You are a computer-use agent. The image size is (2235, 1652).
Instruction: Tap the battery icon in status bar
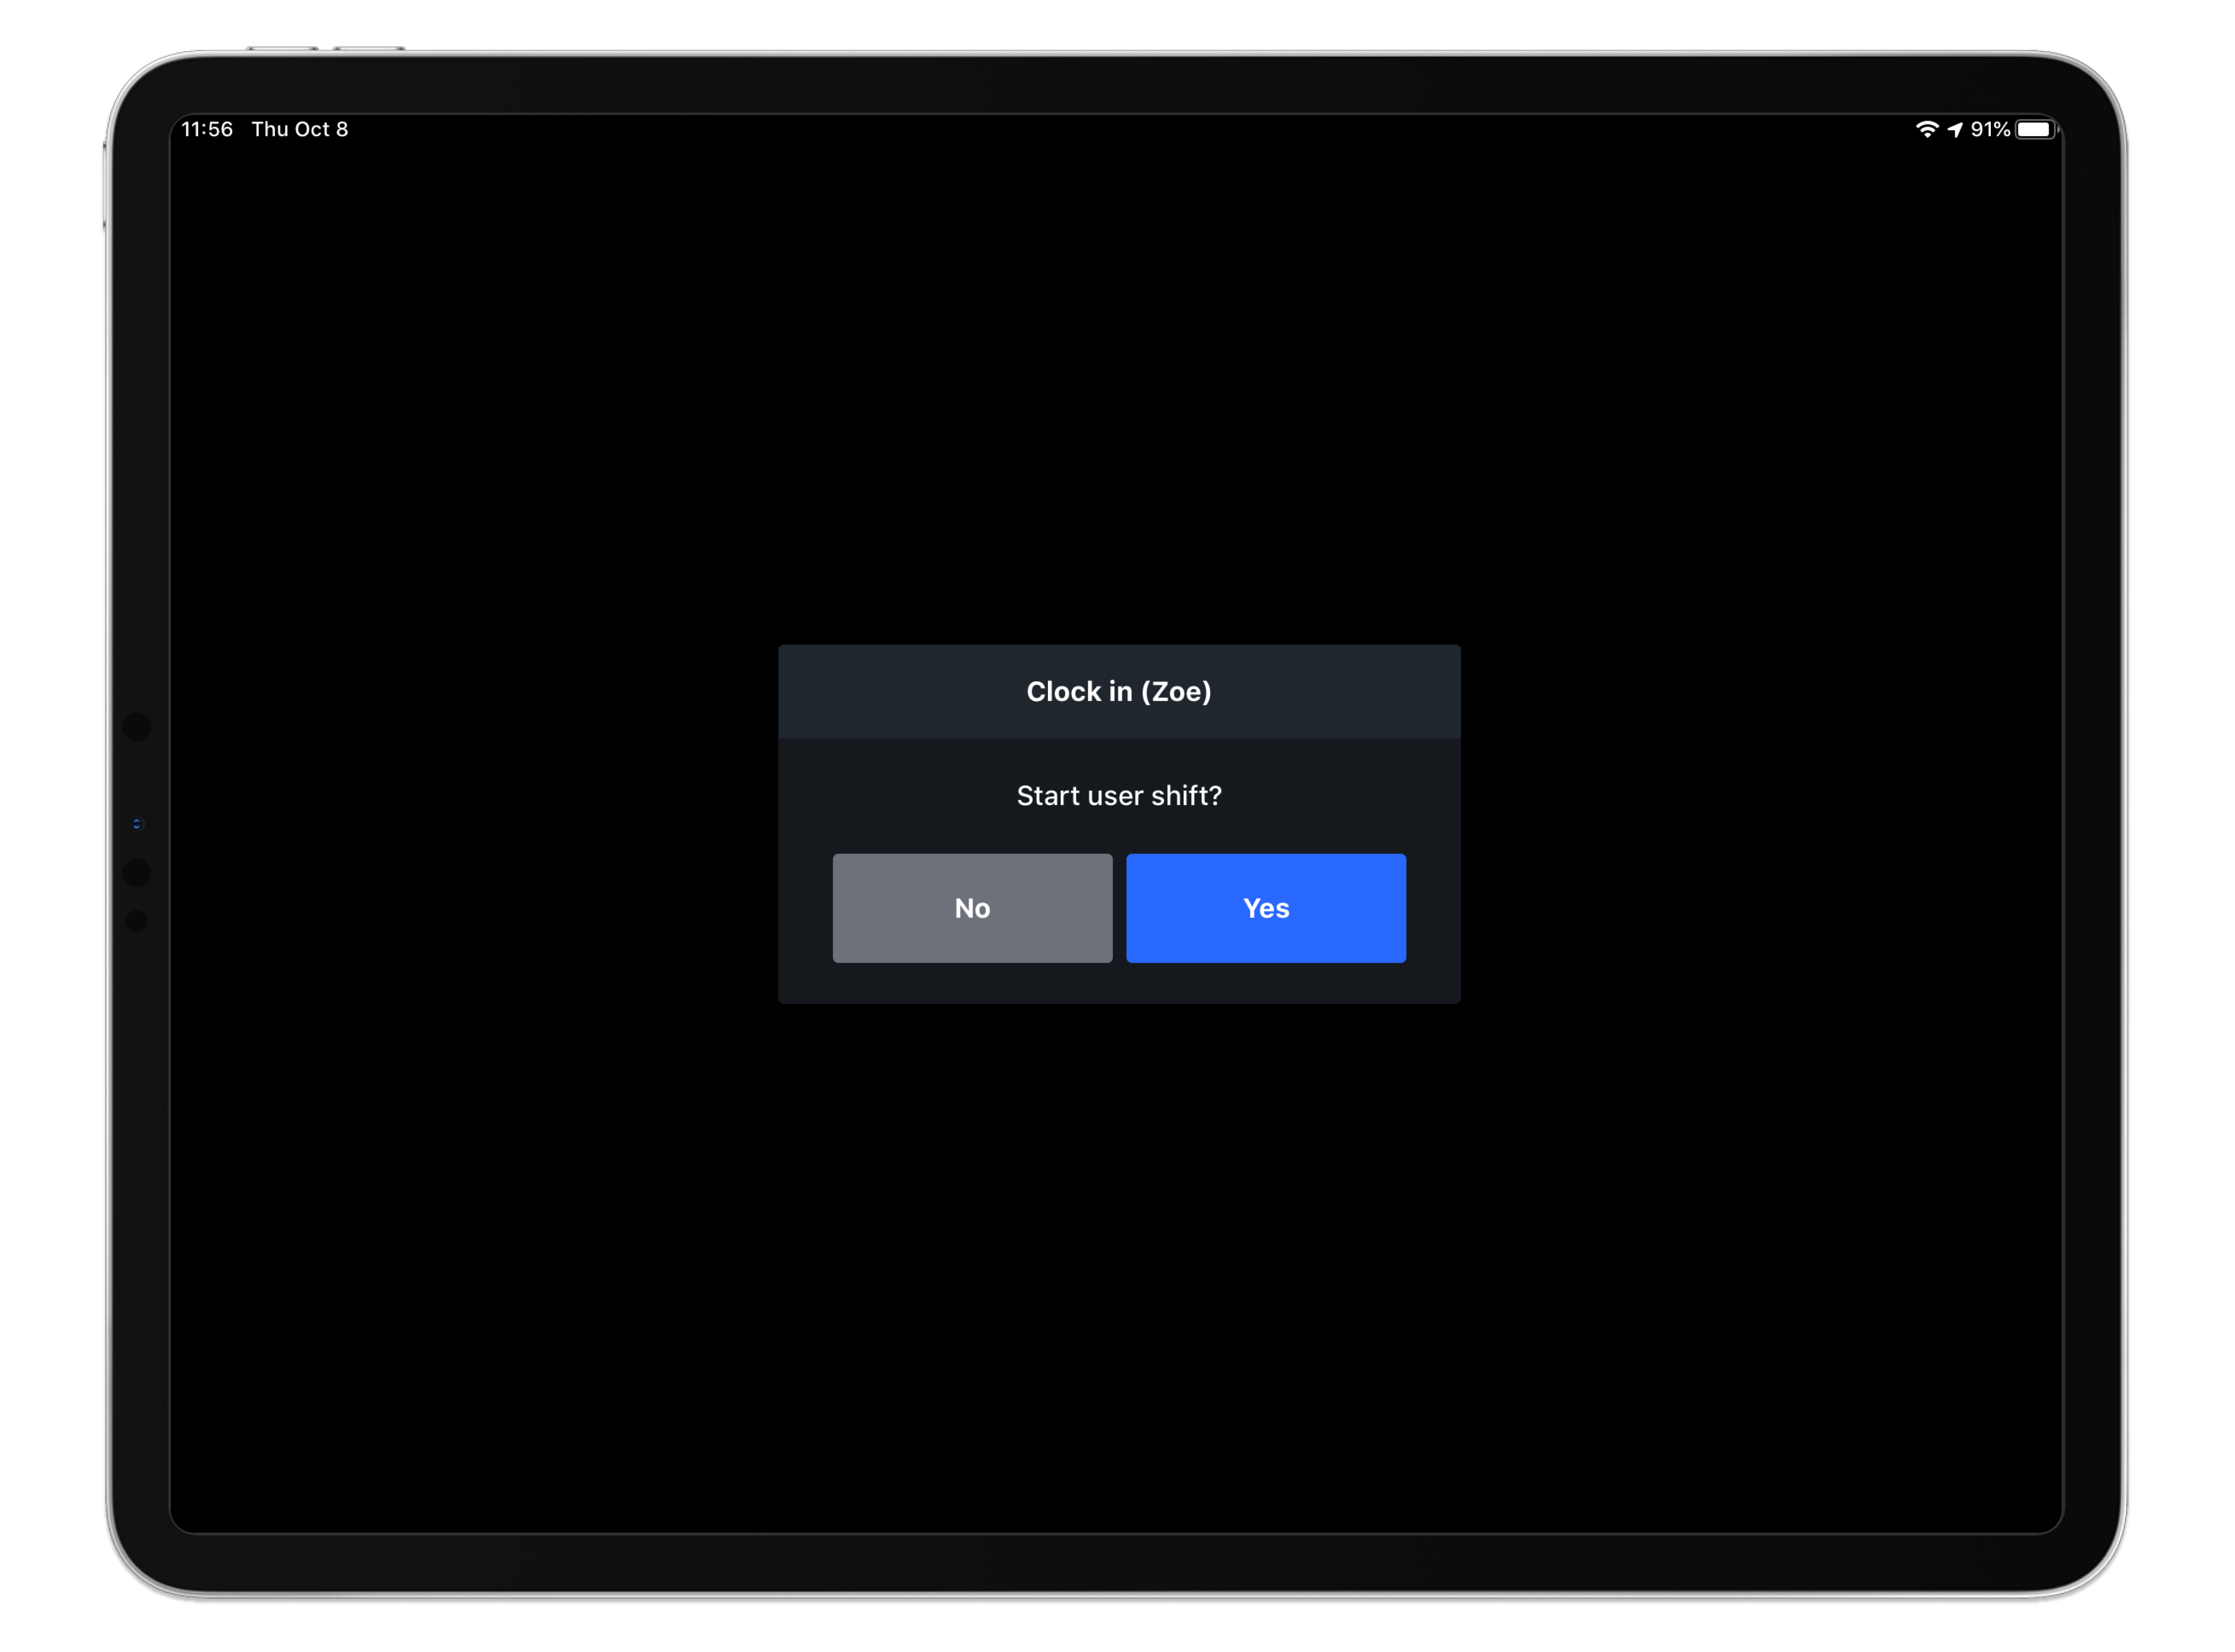pyautogui.click(x=2036, y=129)
